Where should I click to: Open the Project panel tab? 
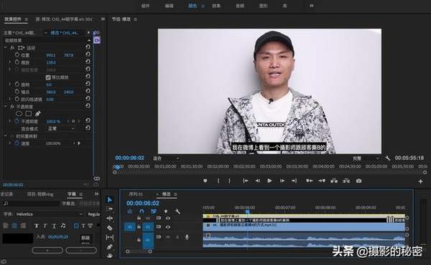click(x=40, y=194)
